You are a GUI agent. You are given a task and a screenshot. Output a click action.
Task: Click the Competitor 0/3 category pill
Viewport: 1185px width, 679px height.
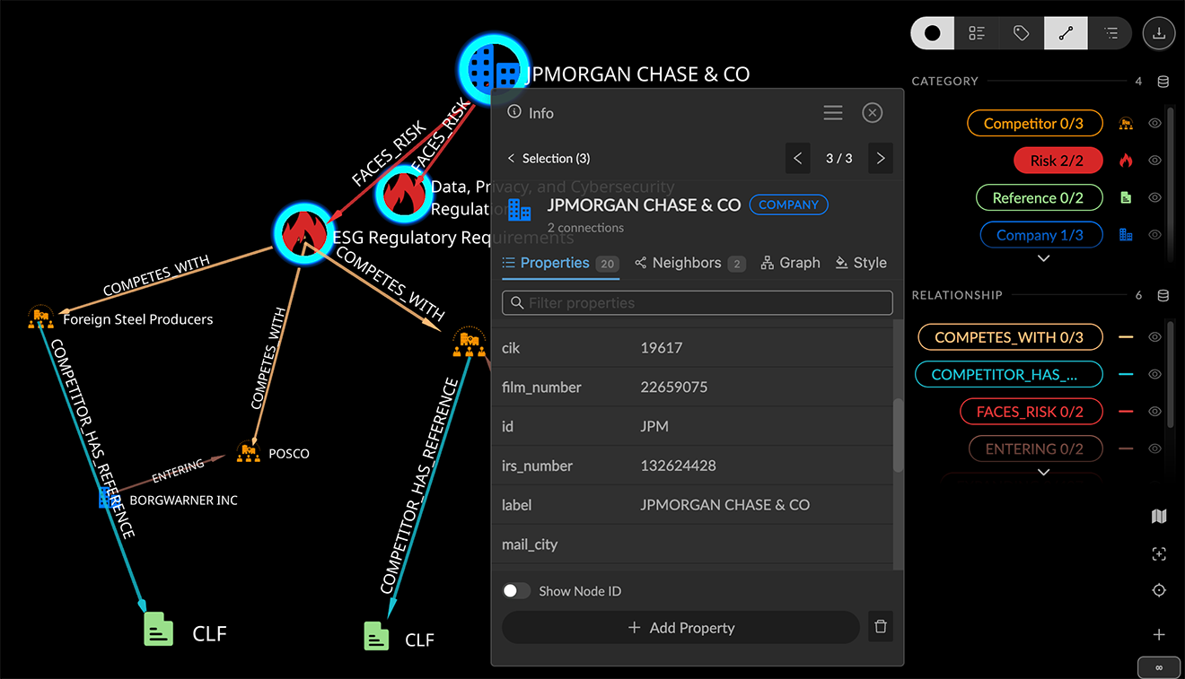pyautogui.click(x=1034, y=124)
